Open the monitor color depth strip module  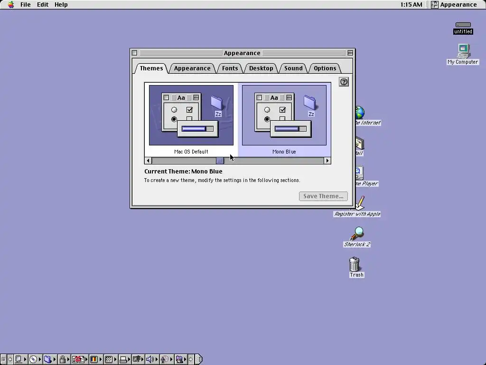[x=96, y=359]
